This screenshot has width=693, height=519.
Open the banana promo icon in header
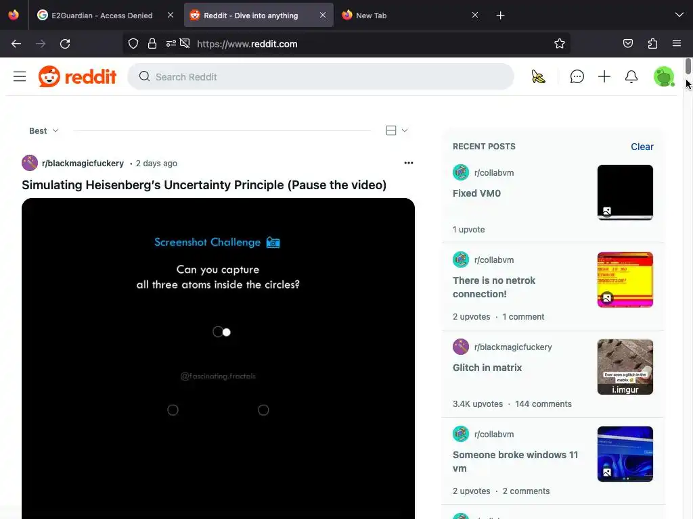[538, 77]
